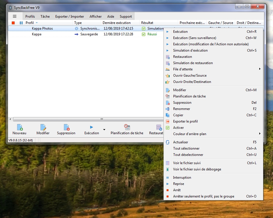The height and width of the screenshot is (218, 273).
Task: Click the Type column header
Action: pyautogui.click(x=86, y=23)
